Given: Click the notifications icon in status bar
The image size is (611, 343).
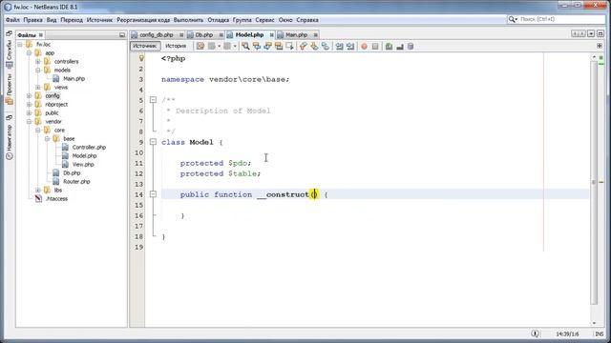Looking at the screenshot, I should click(535, 333).
